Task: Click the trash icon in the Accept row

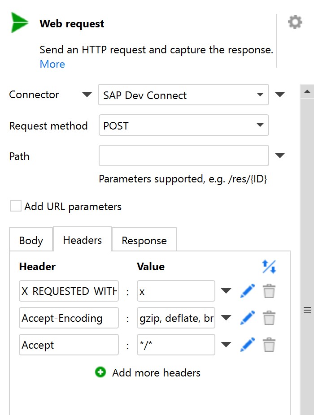Action: (269, 345)
